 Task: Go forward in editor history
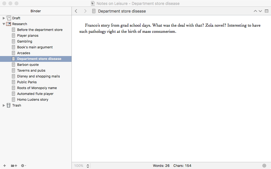(x=85, y=11)
